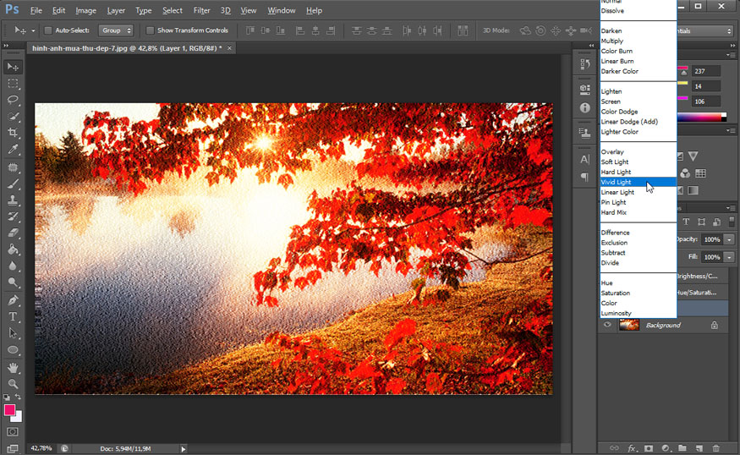Select the Eraser tool
Image resolution: width=740 pixels, height=455 pixels.
tap(13, 233)
